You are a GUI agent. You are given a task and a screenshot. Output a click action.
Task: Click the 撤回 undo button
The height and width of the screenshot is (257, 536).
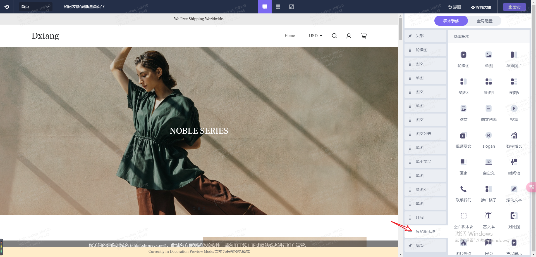coord(454,7)
